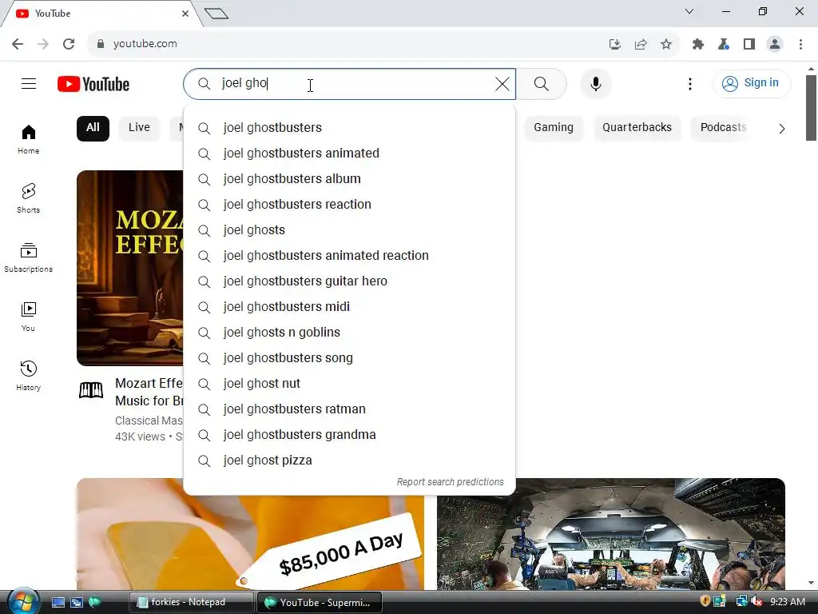Pick "joel ghostbusters song" suggestion

350,358
